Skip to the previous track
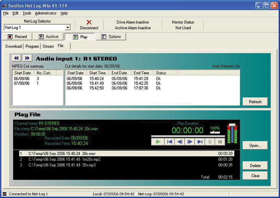Viewport: 280px width, 198px height. point(169,142)
